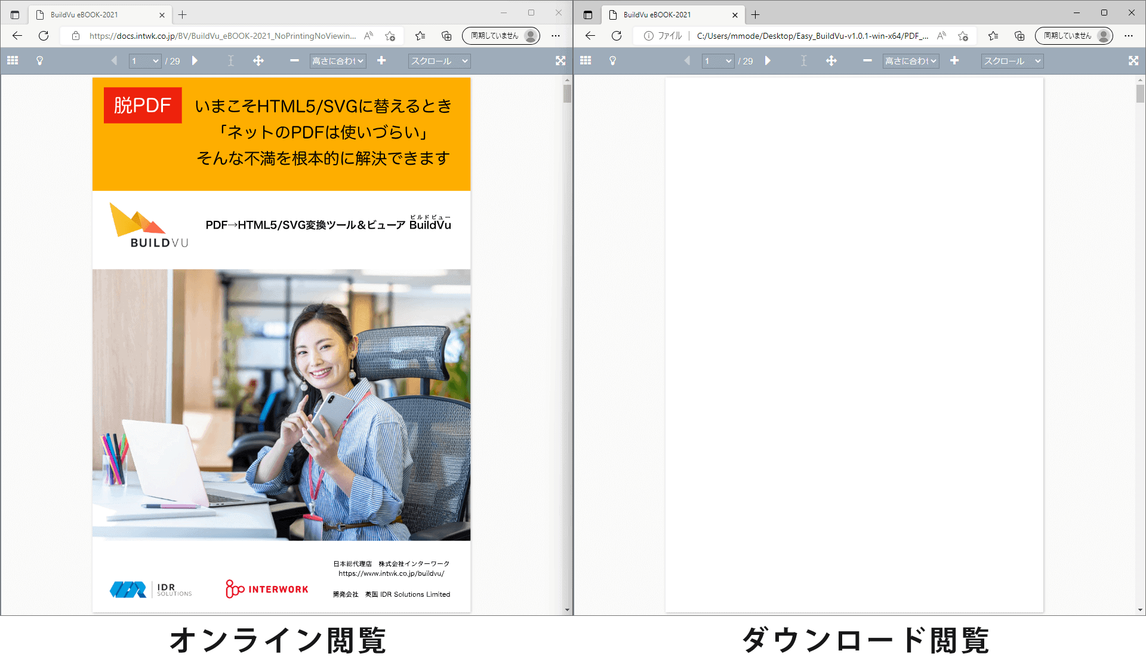Zoom in in right viewer
Screen dimensions: 1146x666
(954, 60)
